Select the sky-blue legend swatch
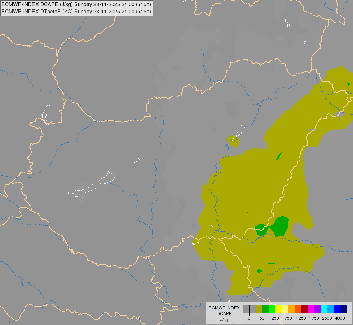This screenshot has height=325, width=353. tap(331, 309)
